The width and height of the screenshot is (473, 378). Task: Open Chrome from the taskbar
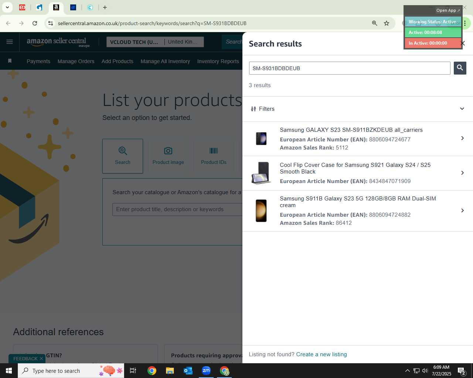pyautogui.click(x=152, y=371)
